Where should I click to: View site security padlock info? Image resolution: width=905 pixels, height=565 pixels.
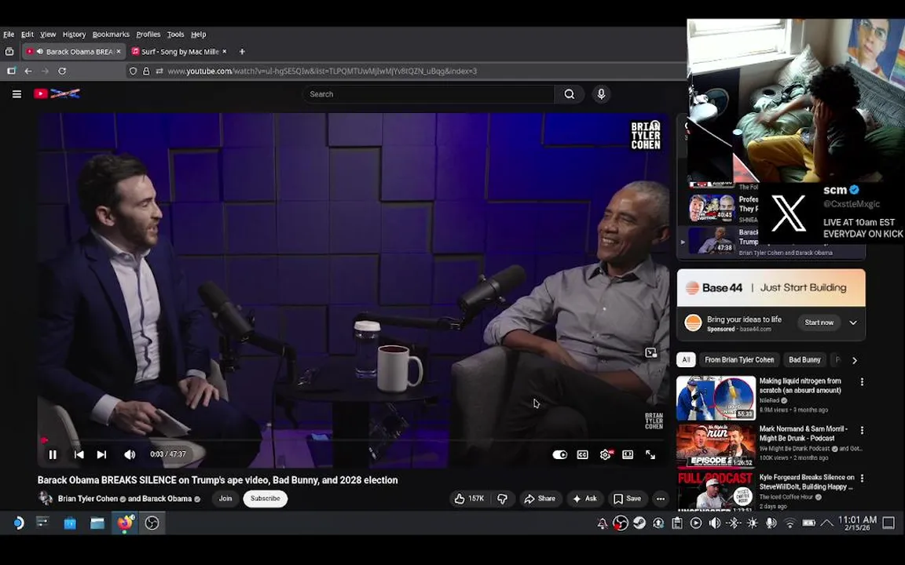click(x=146, y=71)
